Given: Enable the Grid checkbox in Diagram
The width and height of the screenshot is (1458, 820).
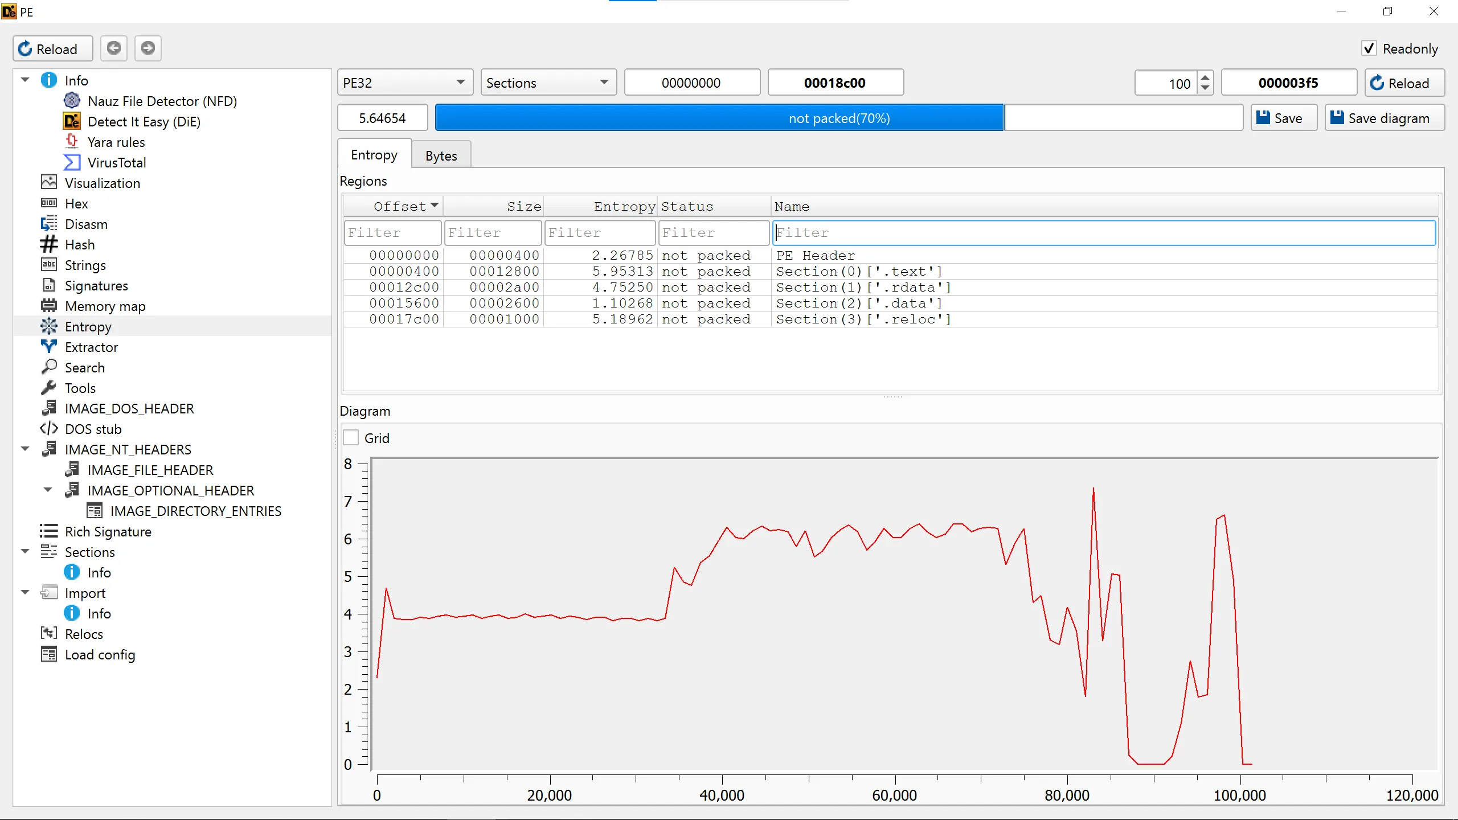Looking at the screenshot, I should click(351, 438).
